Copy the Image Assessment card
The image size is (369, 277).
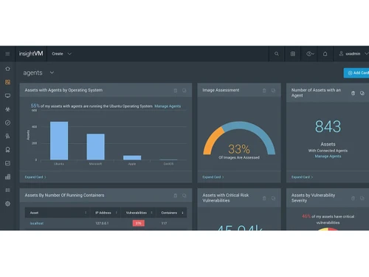(x=273, y=90)
